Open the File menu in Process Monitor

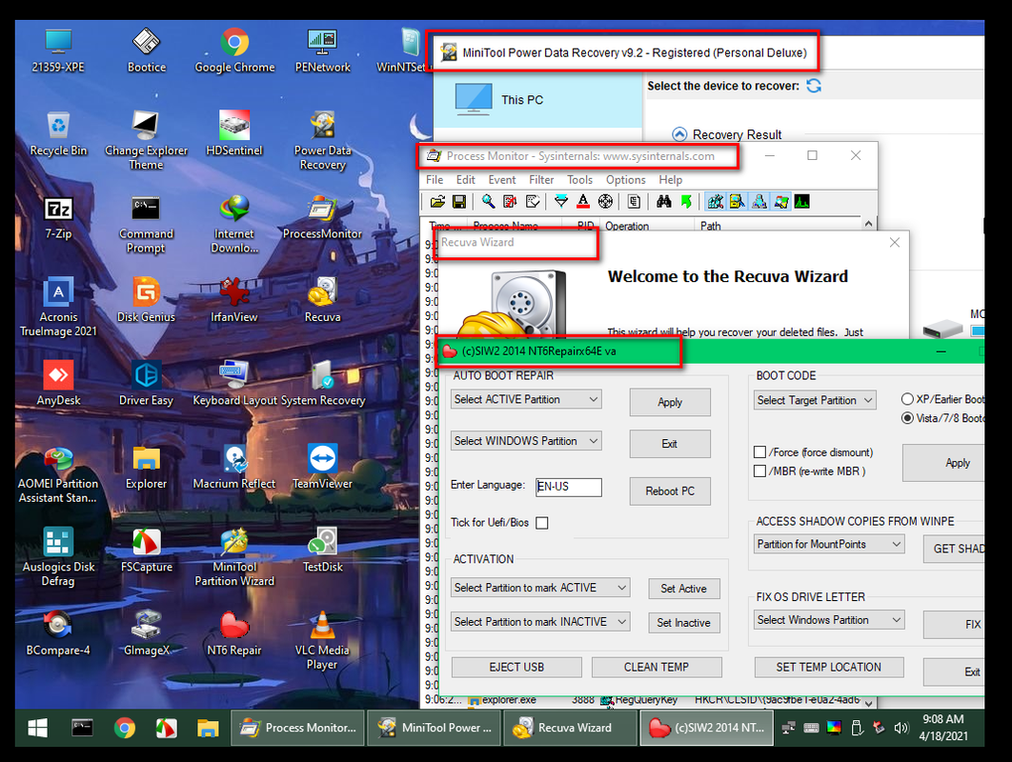[x=435, y=180]
